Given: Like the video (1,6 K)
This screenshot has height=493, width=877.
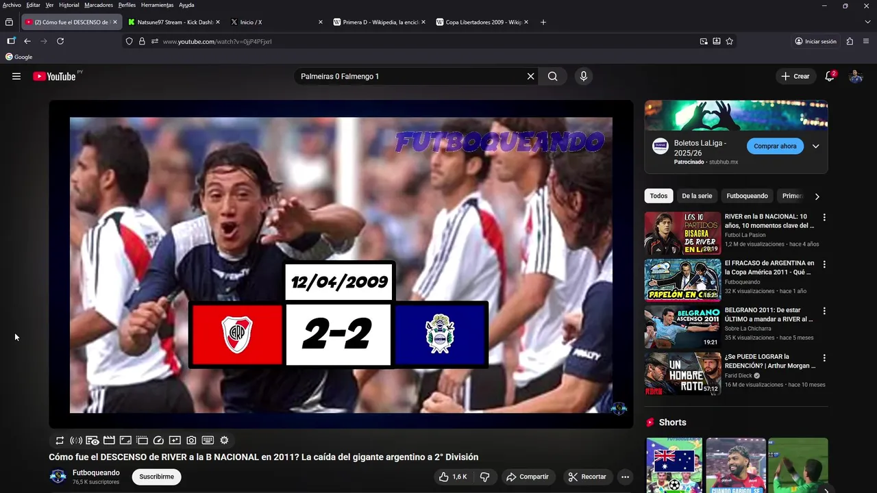Looking at the screenshot, I should tap(453, 477).
